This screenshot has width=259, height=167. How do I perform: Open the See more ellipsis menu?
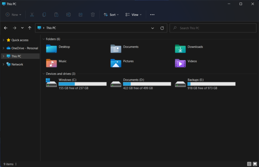(x=152, y=15)
